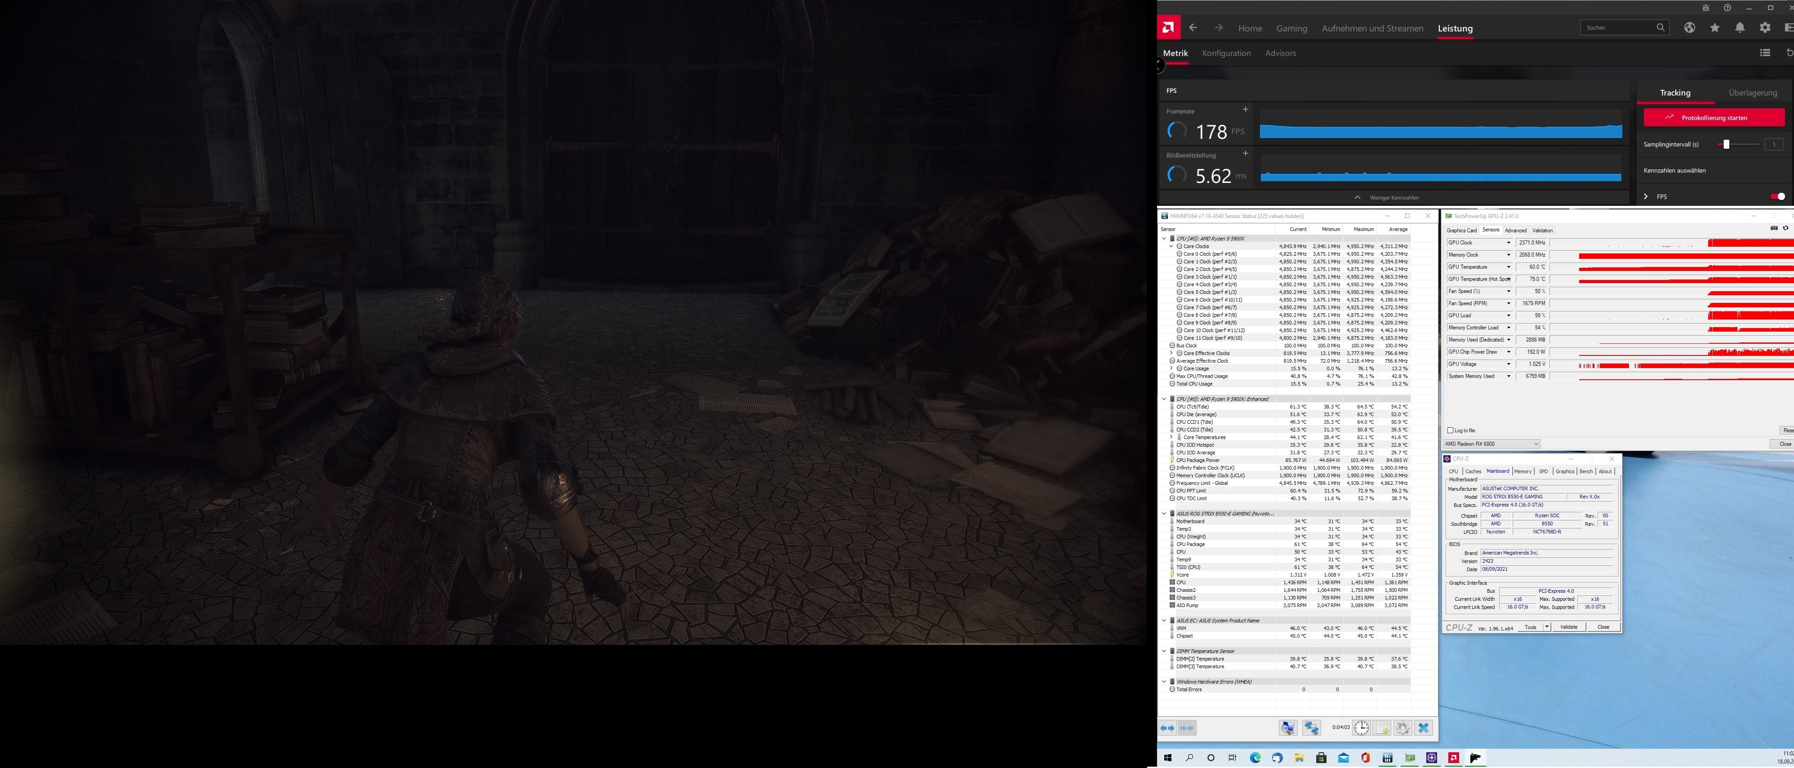Image resolution: width=1794 pixels, height=768 pixels.
Task: Open AMD Radeon RX 6800 device dropdown
Action: click(x=1491, y=444)
